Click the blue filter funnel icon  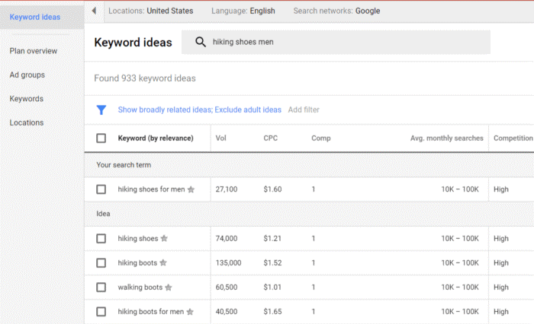point(101,110)
